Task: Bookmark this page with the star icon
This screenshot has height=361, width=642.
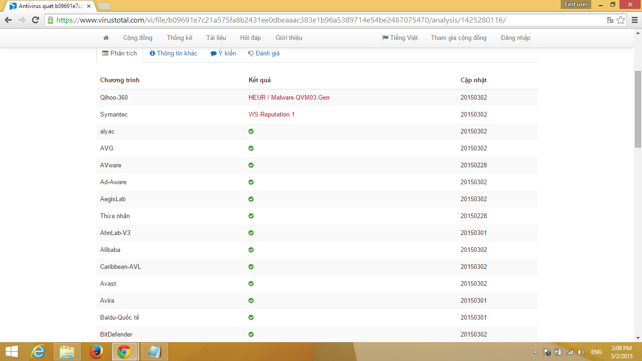Action: pos(621,20)
